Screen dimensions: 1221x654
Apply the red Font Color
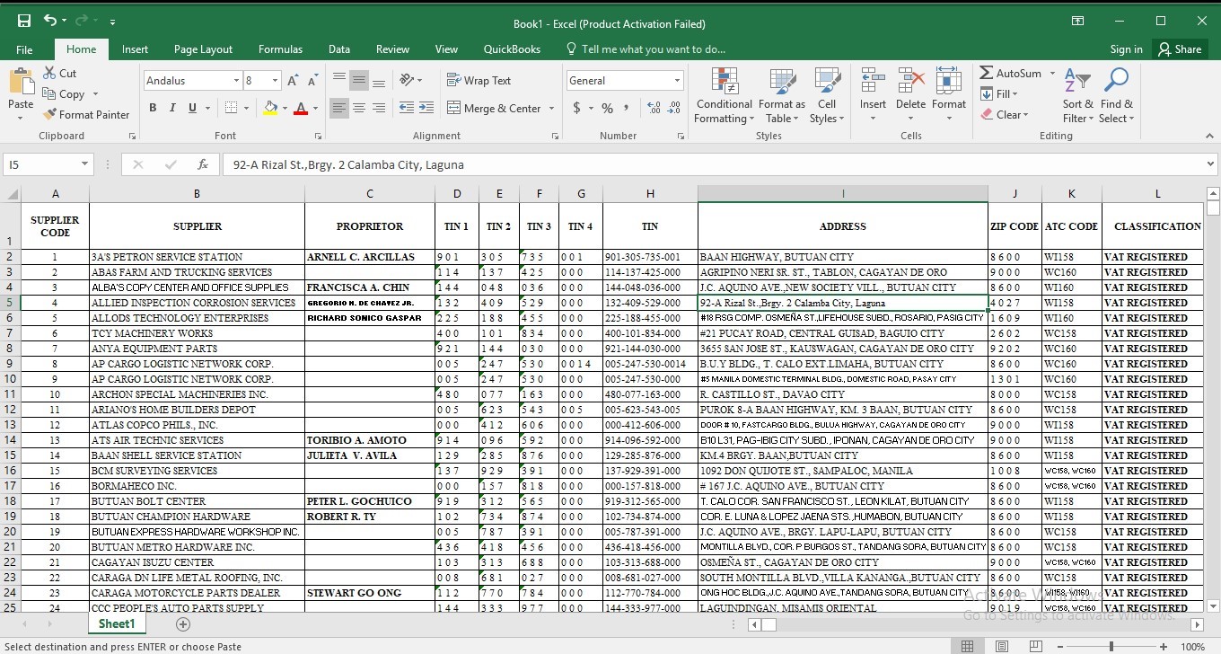coord(300,108)
